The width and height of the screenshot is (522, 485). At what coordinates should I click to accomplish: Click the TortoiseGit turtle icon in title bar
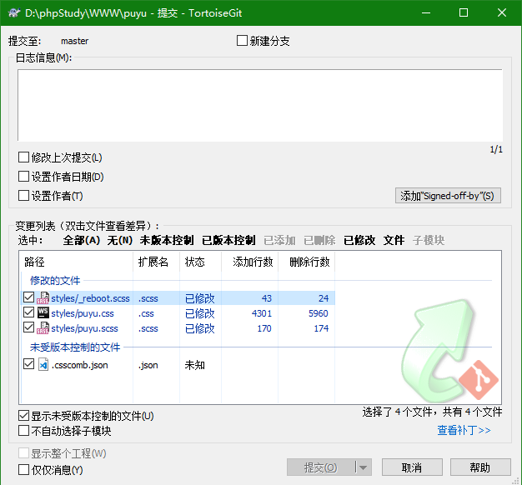(x=14, y=13)
